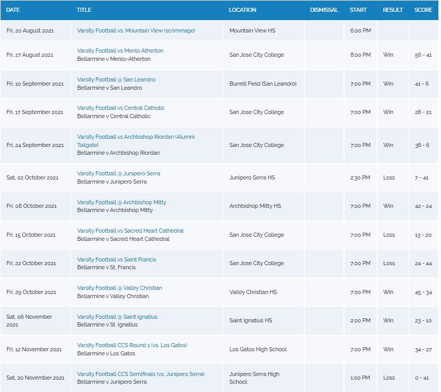Click the DISMISSAL column header
Image resolution: width=441 pixels, height=392 pixels.
(x=324, y=10)
